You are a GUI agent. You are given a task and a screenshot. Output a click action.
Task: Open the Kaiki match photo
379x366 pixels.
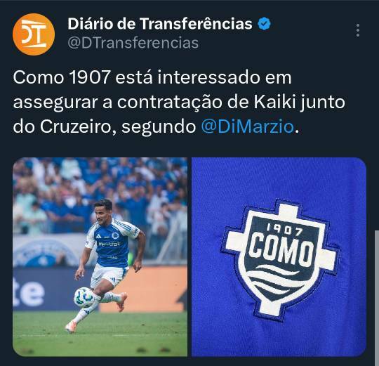[x=100, y=257]
